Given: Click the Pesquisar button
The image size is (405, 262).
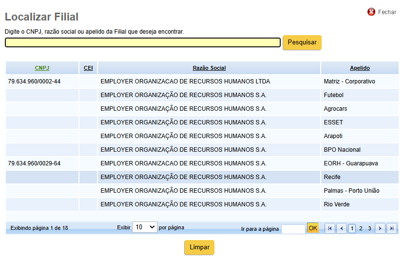Looking at the screenshot, I should pos(302,42).
